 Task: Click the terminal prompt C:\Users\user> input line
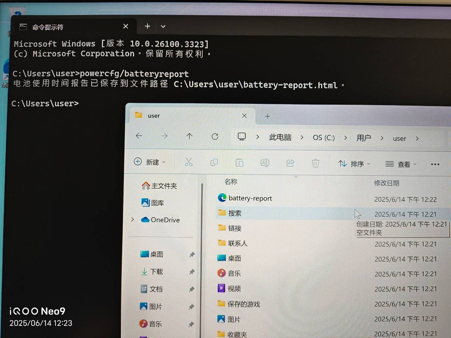(x=45, y=103)
